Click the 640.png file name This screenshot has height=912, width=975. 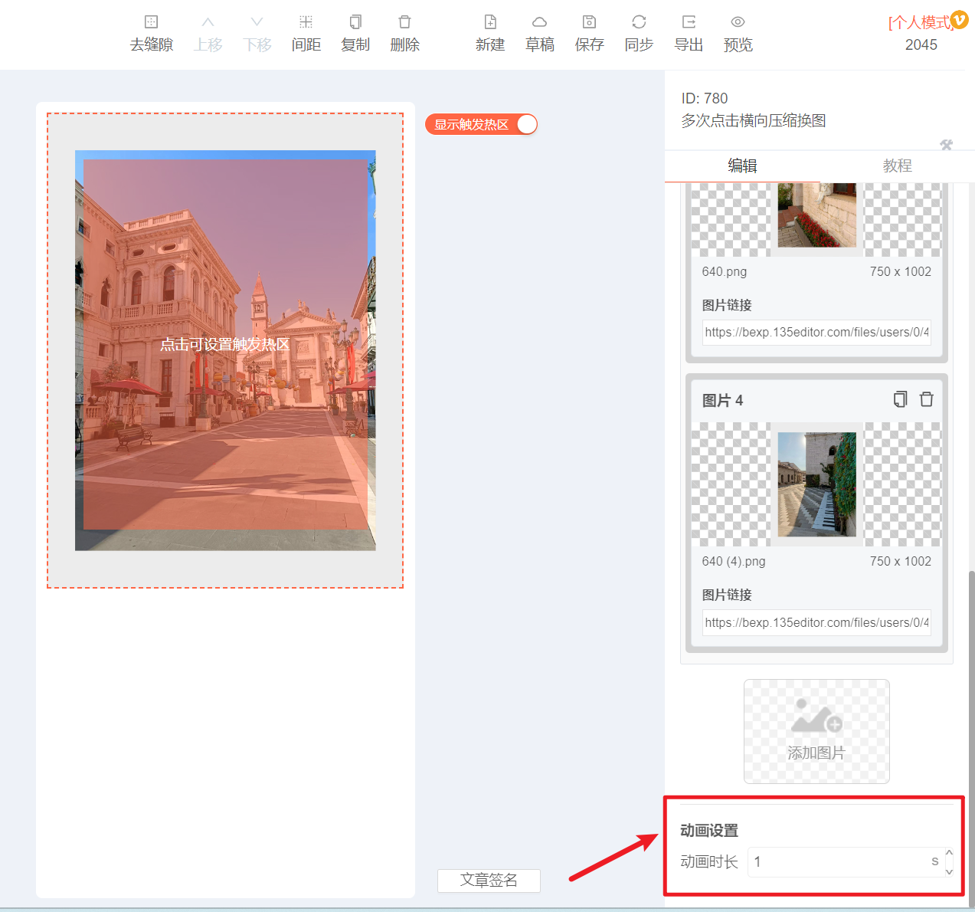[x=725, y=271]
